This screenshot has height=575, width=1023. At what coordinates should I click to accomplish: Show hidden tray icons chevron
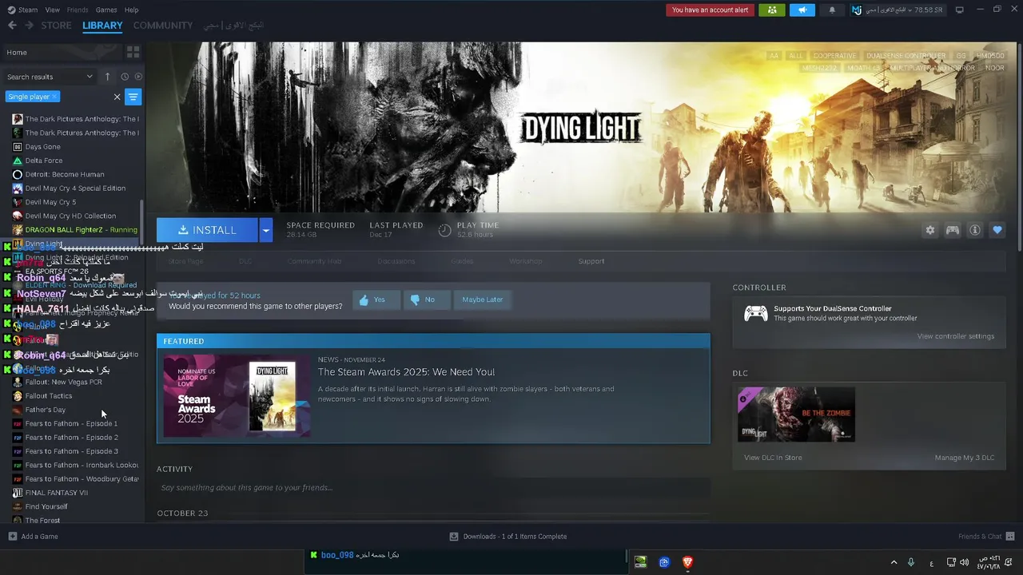(x=894, y=562)
